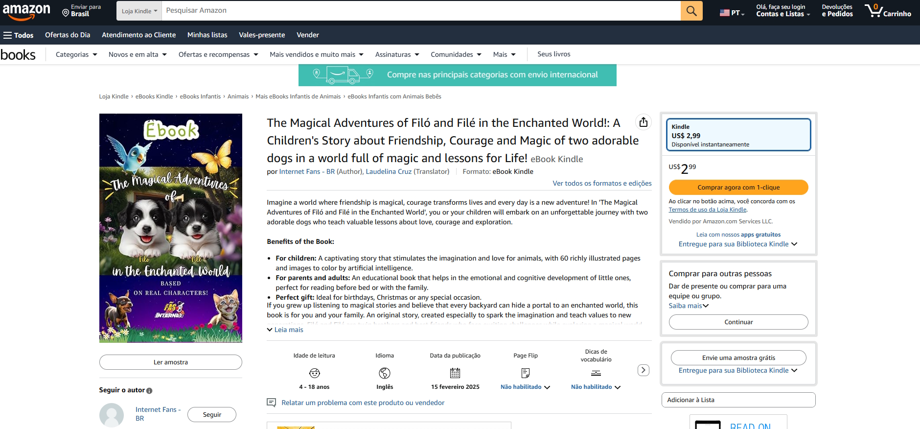
Task: Open Termos de uso da Loja Kindle
Action: coord(708,210)
